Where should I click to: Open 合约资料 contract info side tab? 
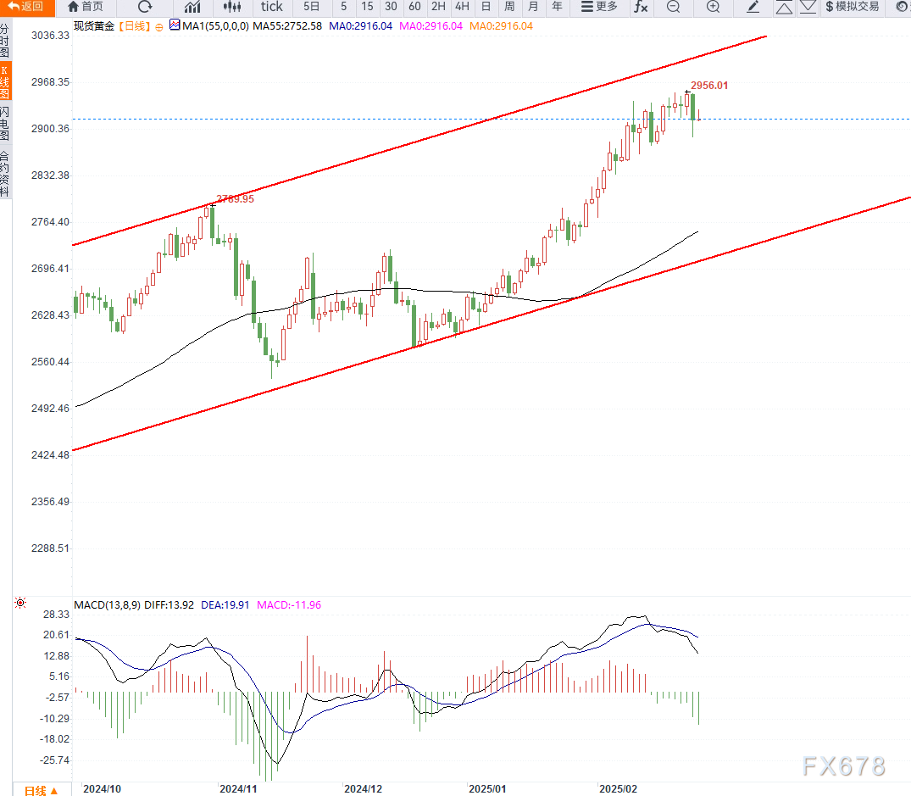click(x=5, y=173)
